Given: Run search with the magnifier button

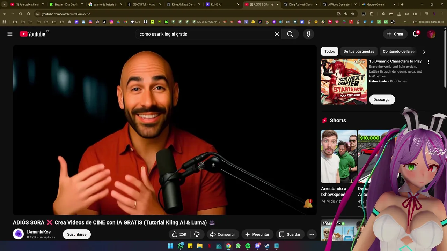Looking at the screenshot, I should click(x=290, y=34).
